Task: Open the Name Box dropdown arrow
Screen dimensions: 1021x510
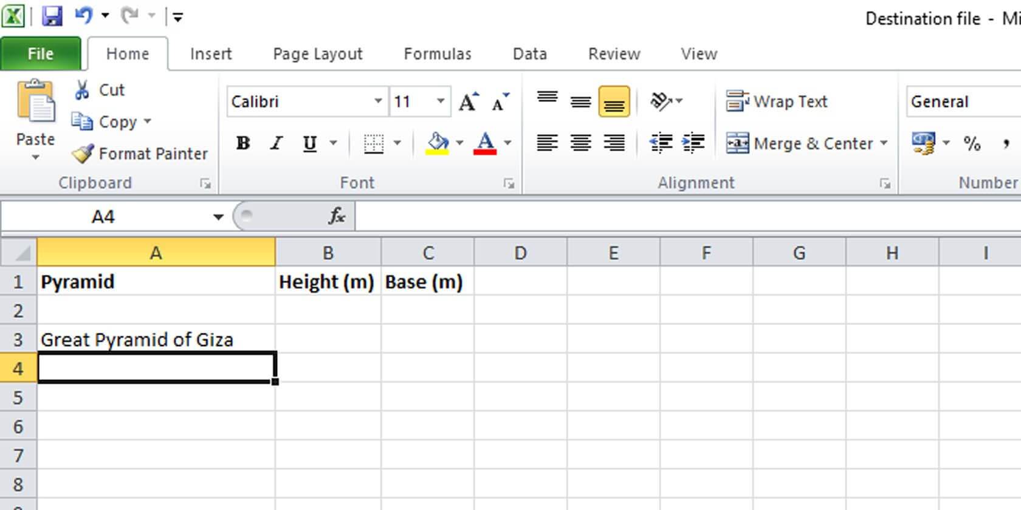Action: click(218, 217)
